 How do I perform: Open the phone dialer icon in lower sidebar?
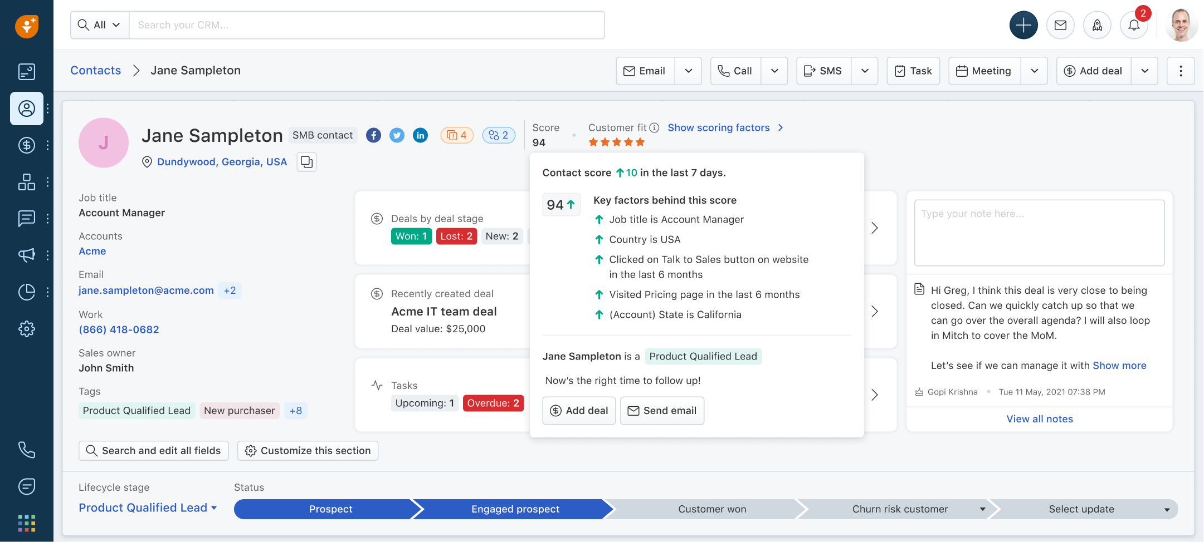(x=26, y=450)
